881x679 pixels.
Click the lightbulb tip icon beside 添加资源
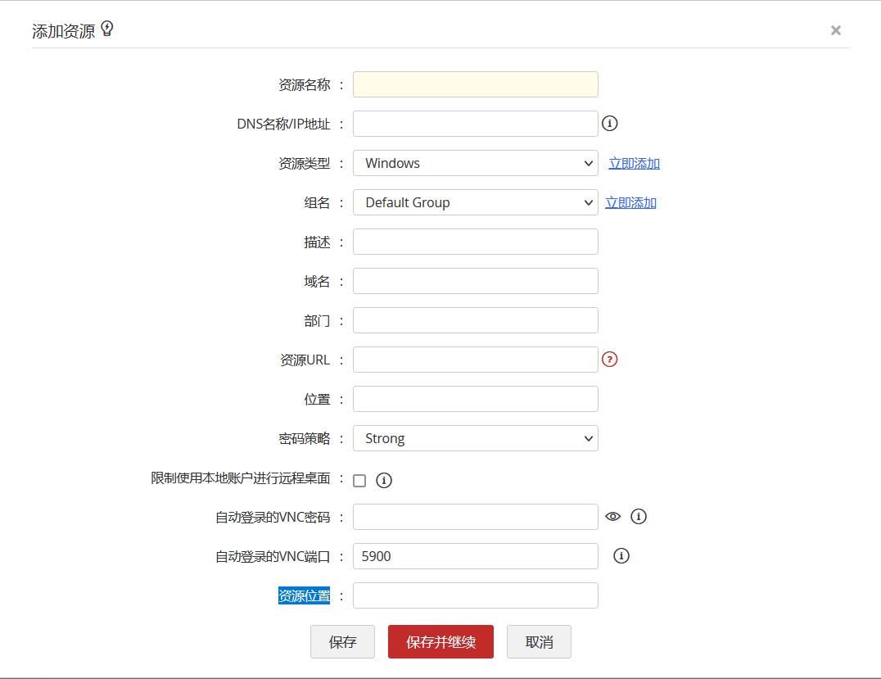pyautogui.click(x=107, y=29)
